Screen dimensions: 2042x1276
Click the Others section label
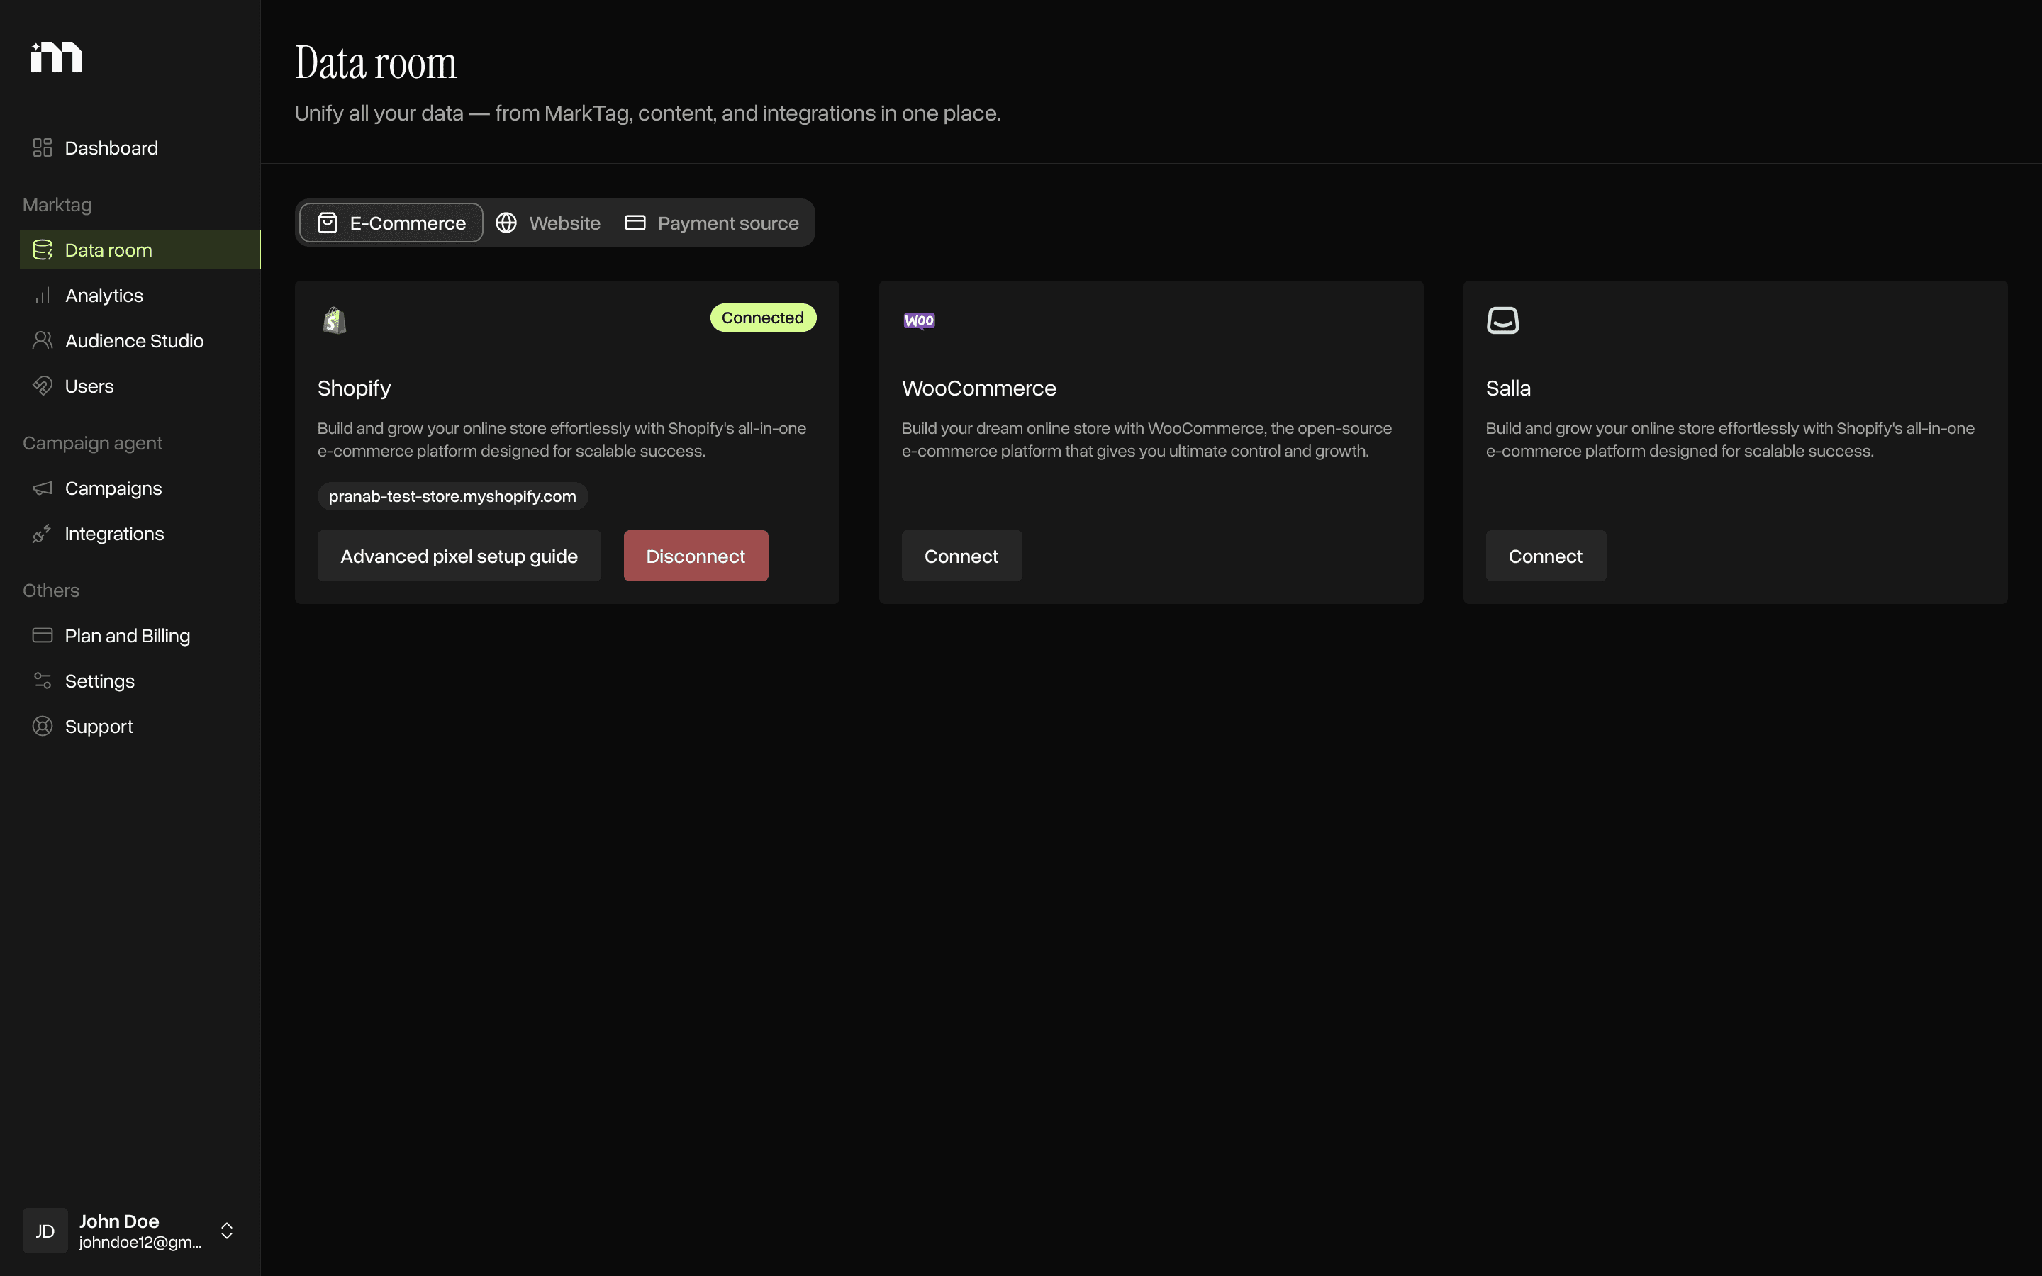tap(52, 591)
